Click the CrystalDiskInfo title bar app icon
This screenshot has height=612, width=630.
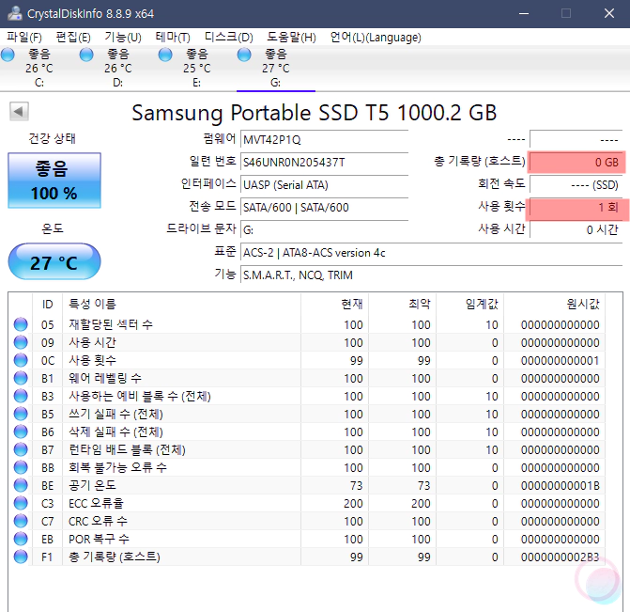pyautogui.click(x=14, y=13)
